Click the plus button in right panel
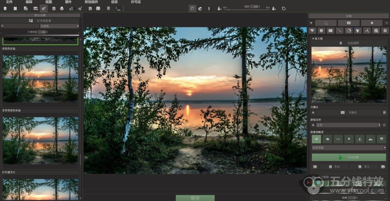The width and height of the screenshot is (390, 201). click(311, 23)
